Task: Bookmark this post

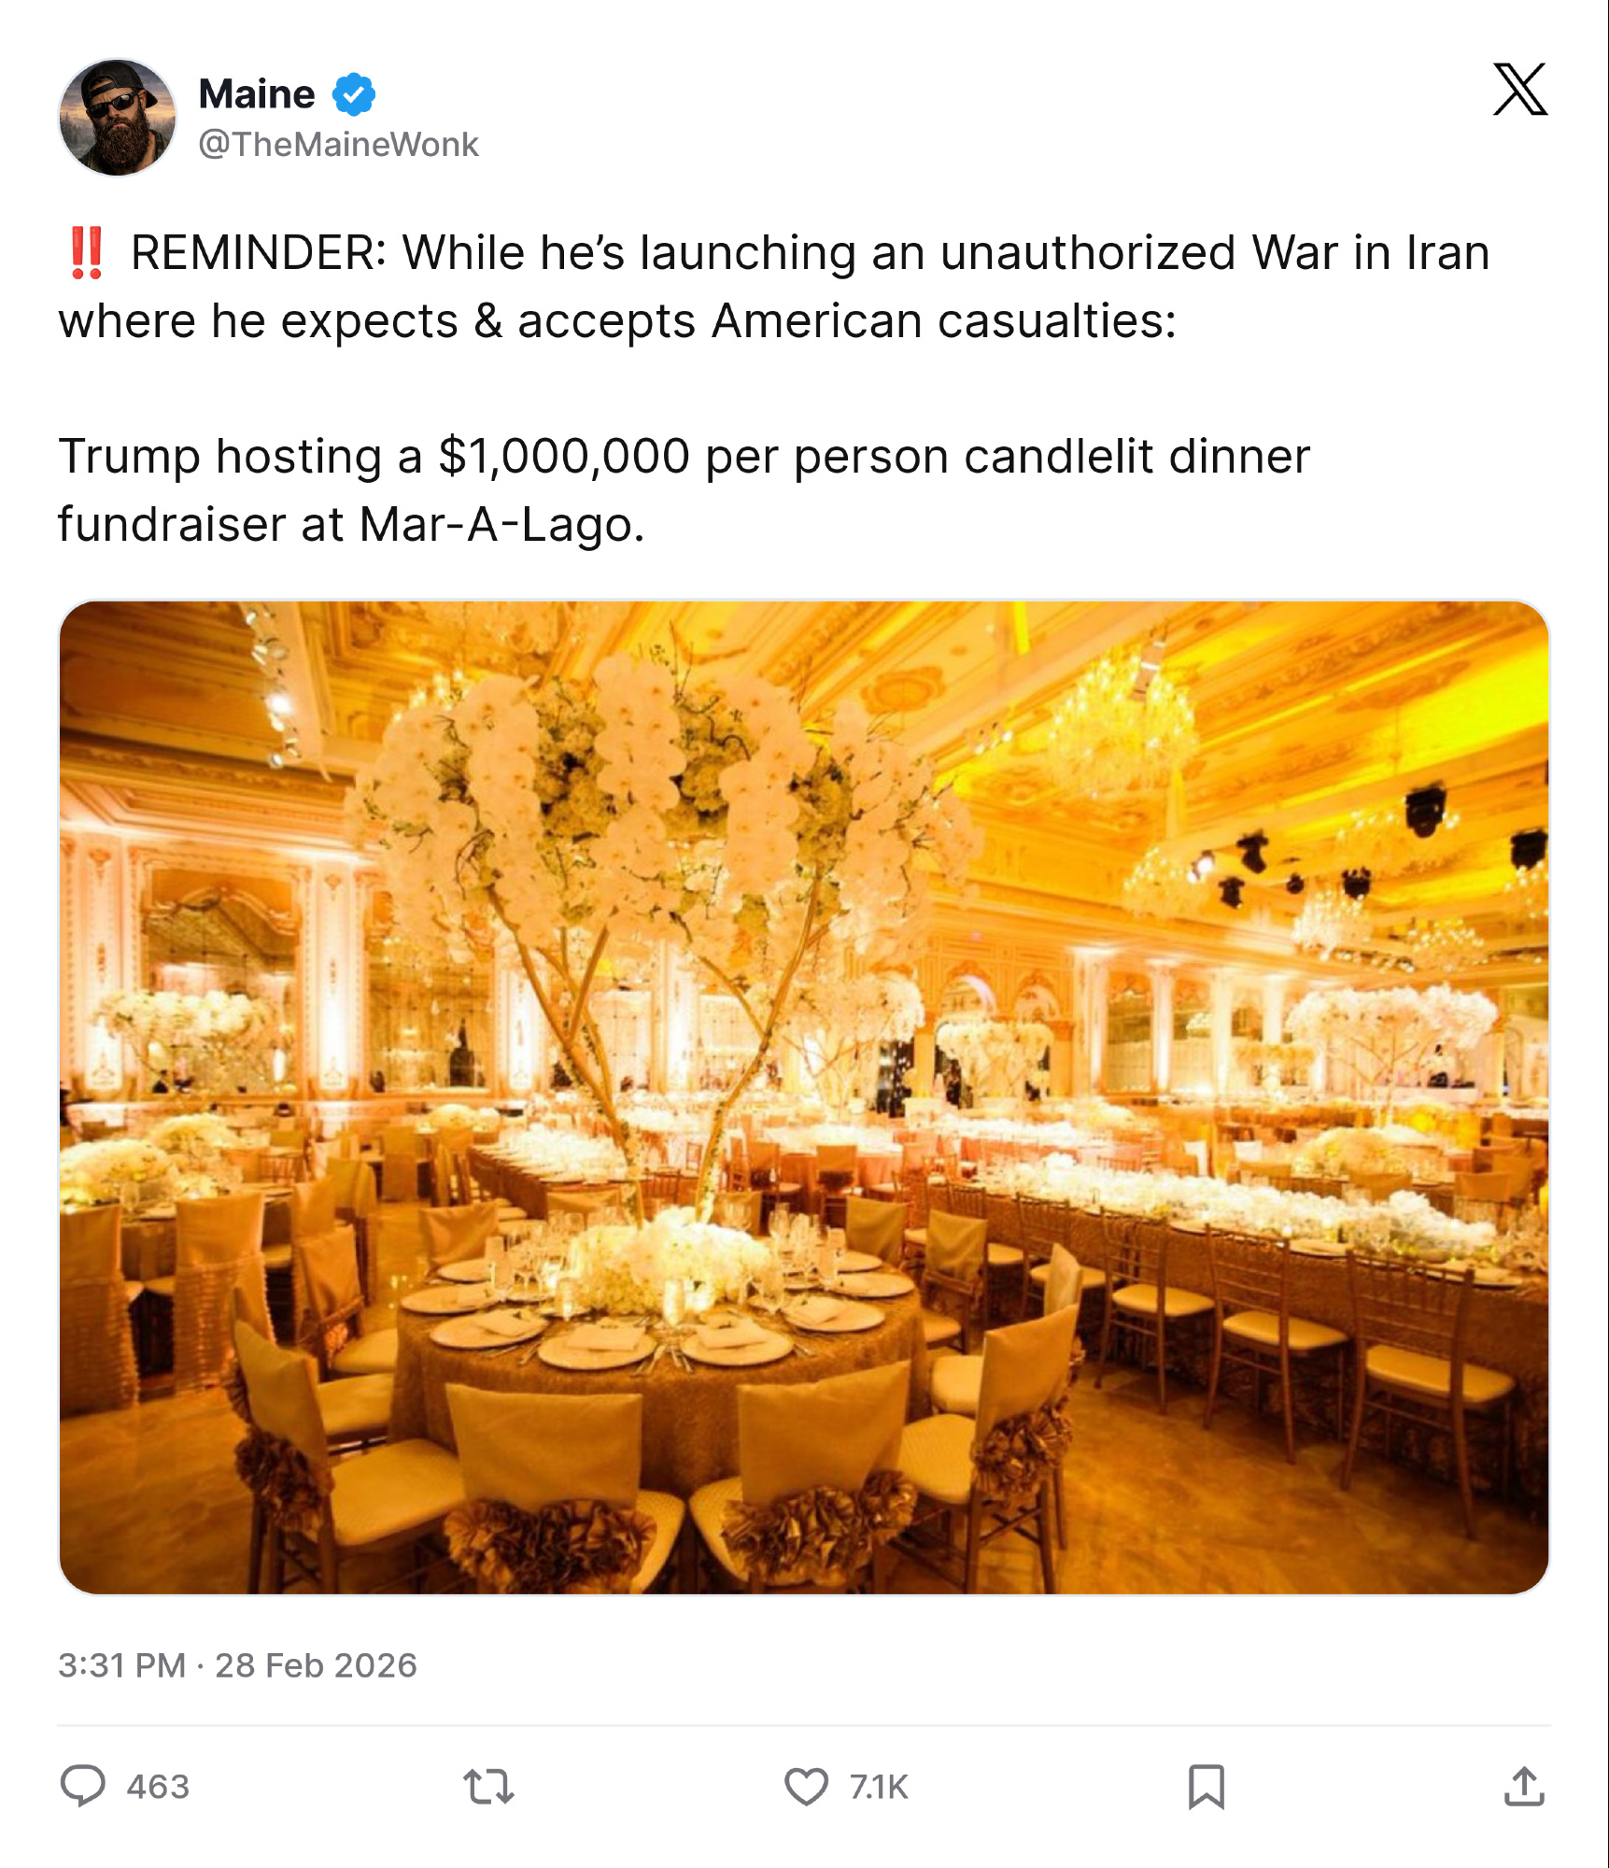Action: (x=1206, y=1787)
